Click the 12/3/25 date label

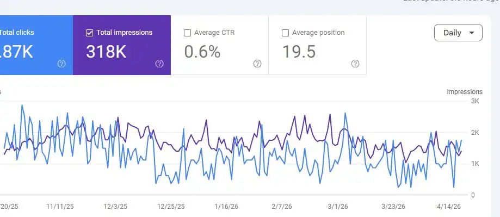tap(115, 207)
